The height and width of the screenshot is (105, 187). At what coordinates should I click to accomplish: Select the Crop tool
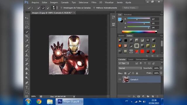[27, 36]
